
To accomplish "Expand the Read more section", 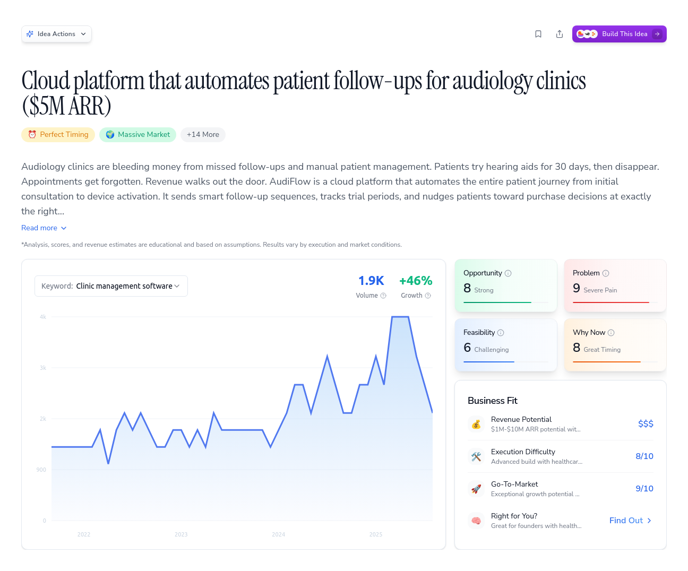I will (x=44, y=228).
